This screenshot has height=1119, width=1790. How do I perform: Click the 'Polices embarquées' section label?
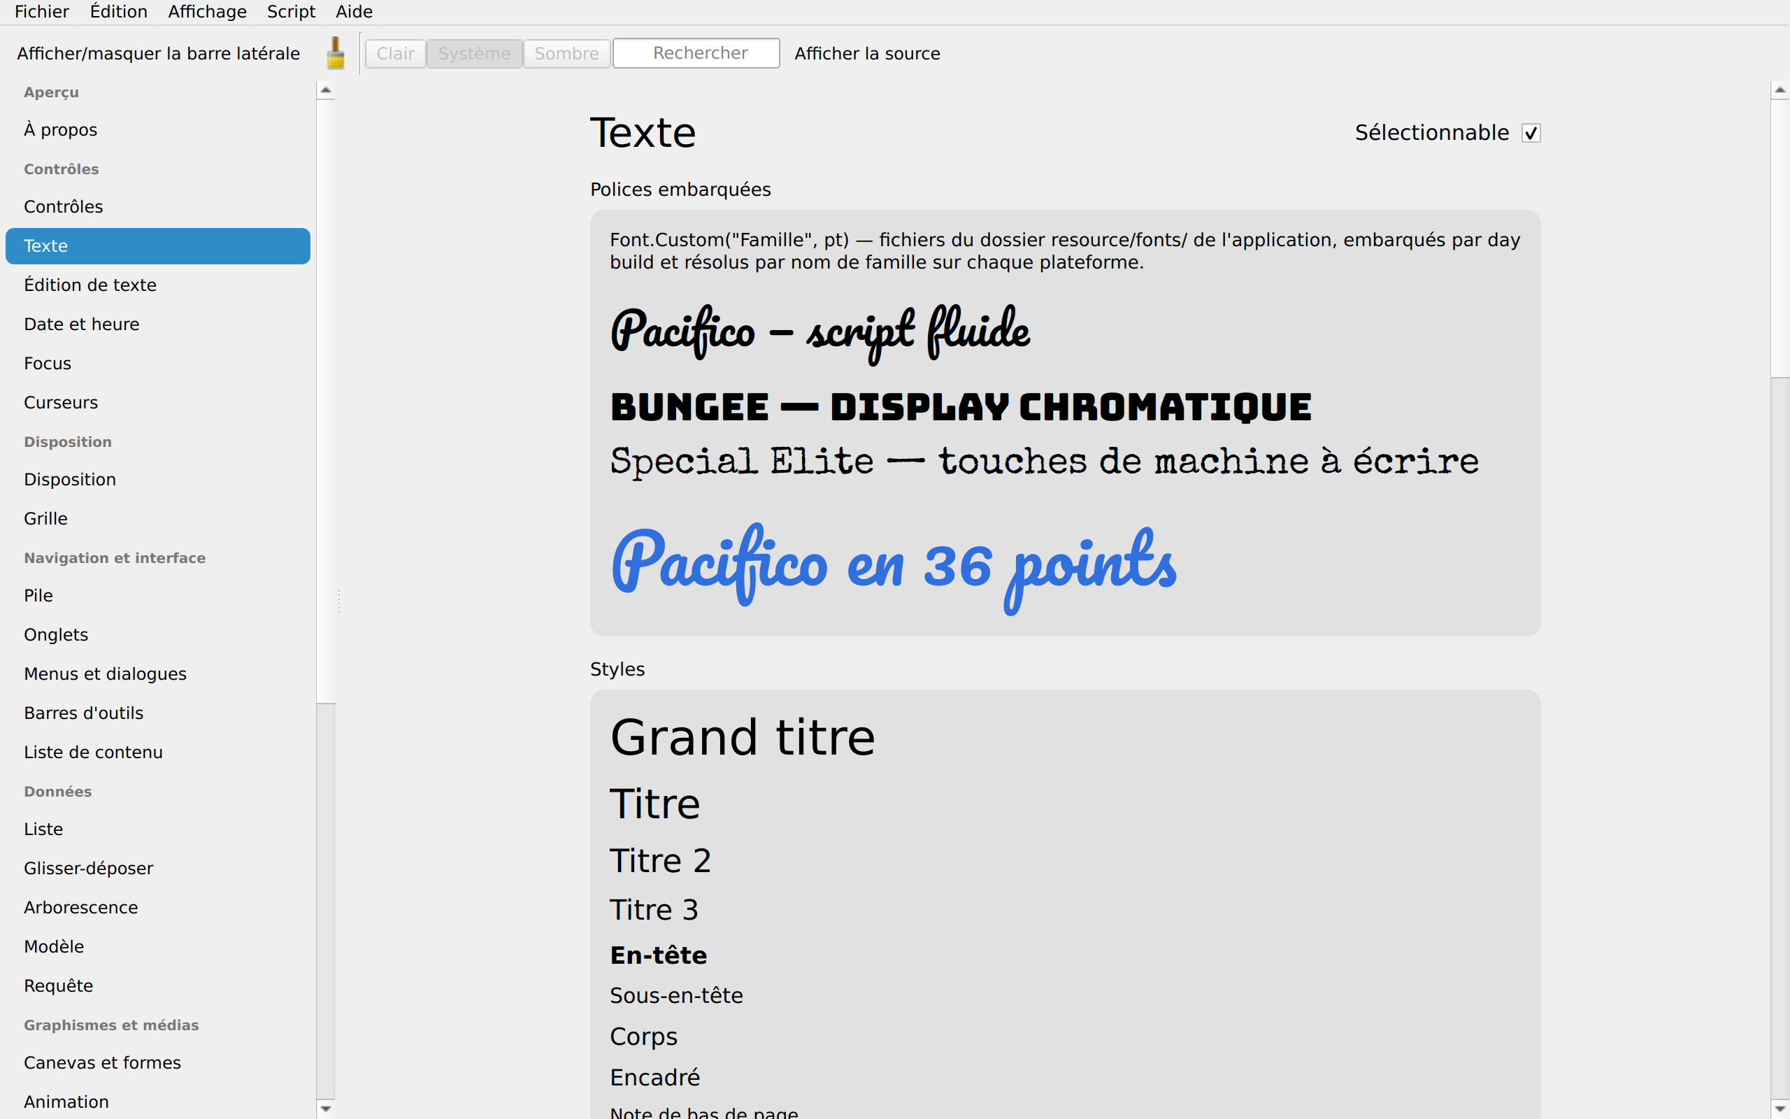pyautogui.click(x=680, y=190)
